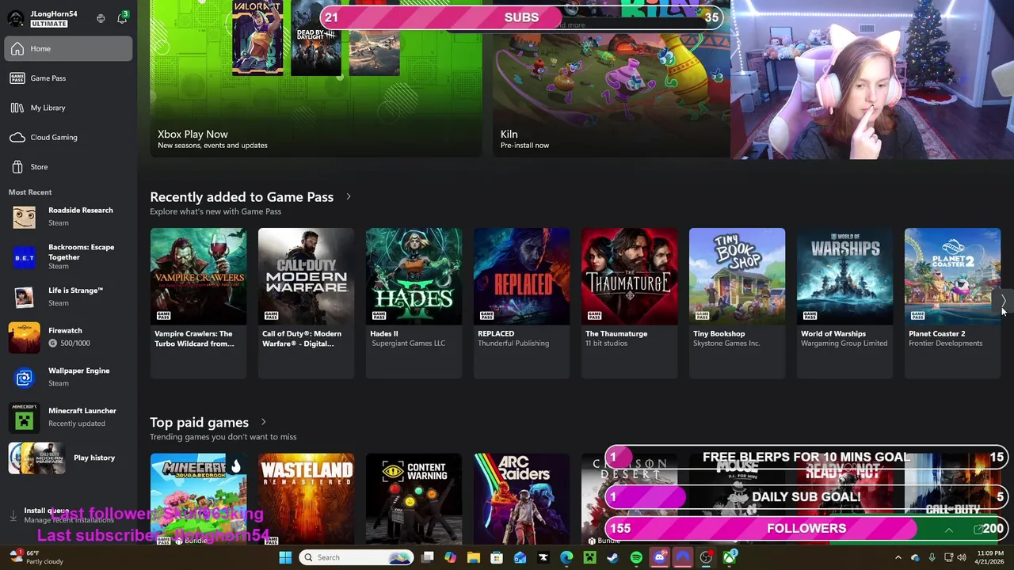Viewport: 1014px width, 570px height.
Task: Open Content Warning in Top paid games
Action: [414, 499]
